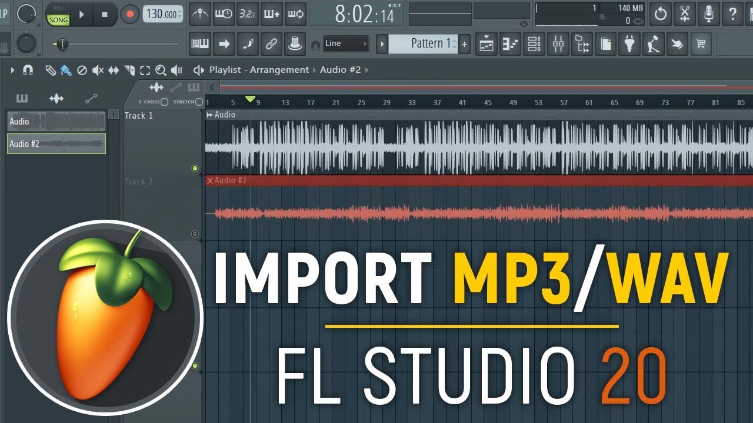Select the playlist Mute tool
This screenshot has height=423, width=753.
(x=98, y=70)
